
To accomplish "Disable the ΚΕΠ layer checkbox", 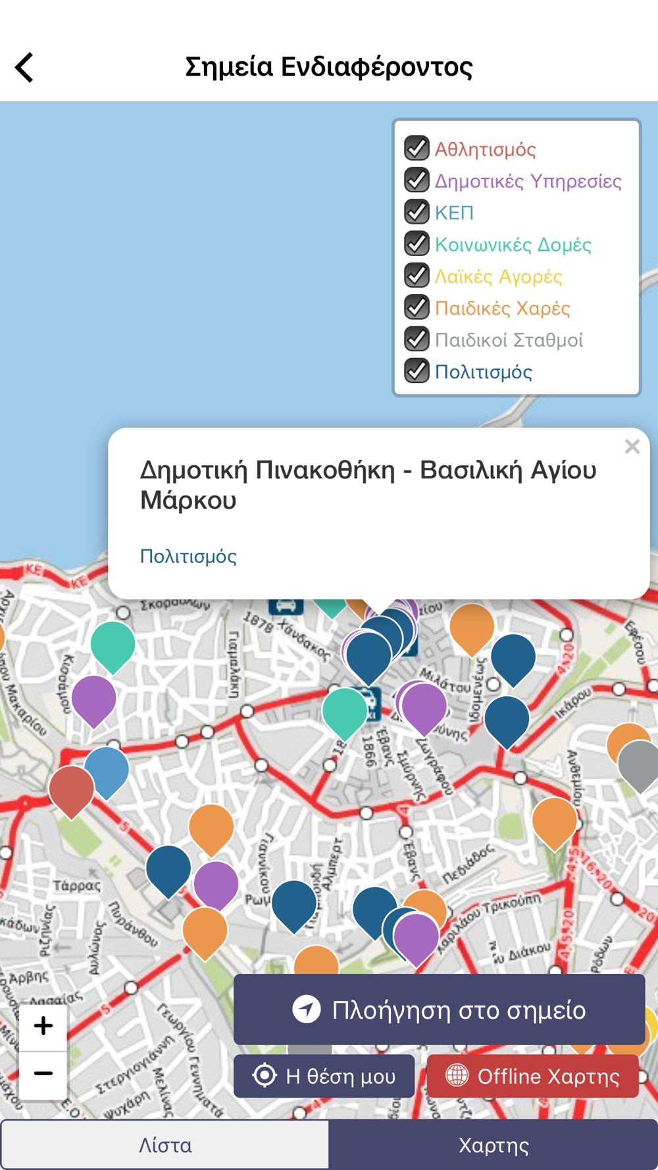I will (417, 212).
